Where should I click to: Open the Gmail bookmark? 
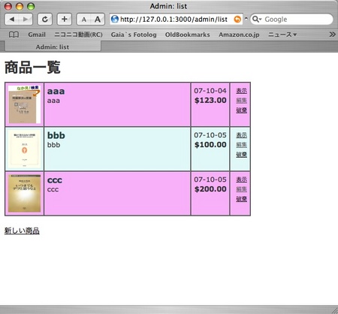37,35
